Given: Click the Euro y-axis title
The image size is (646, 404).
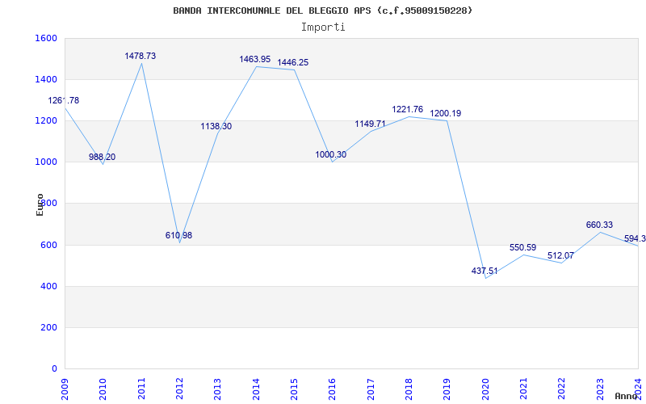Looking at the screenshot, I should pyautogui.click(x=40, y=205).
